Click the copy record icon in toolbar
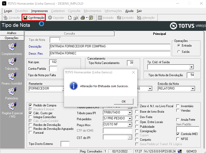The width and height of the screenshot is (206, 154). click(75, 18)
